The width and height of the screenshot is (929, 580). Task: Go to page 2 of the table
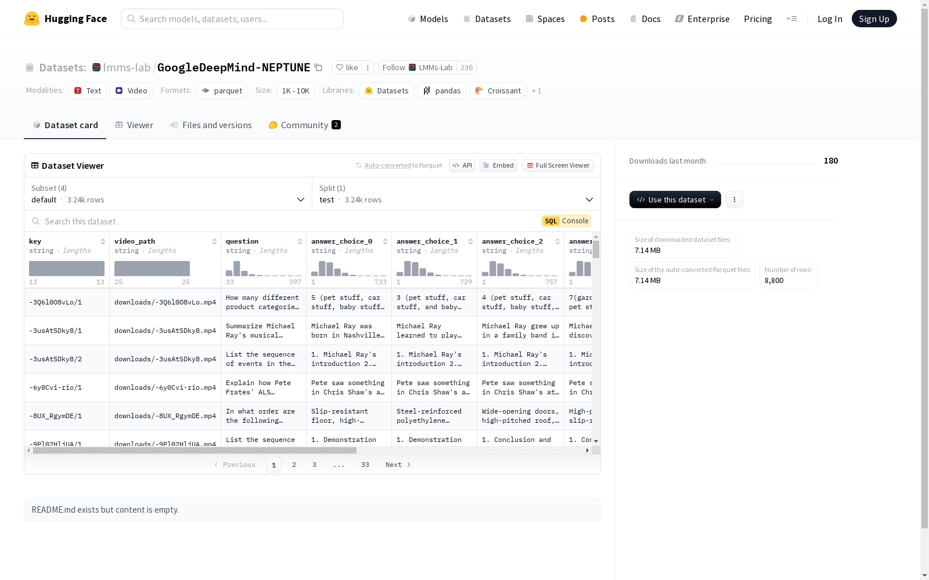[294, 465]
